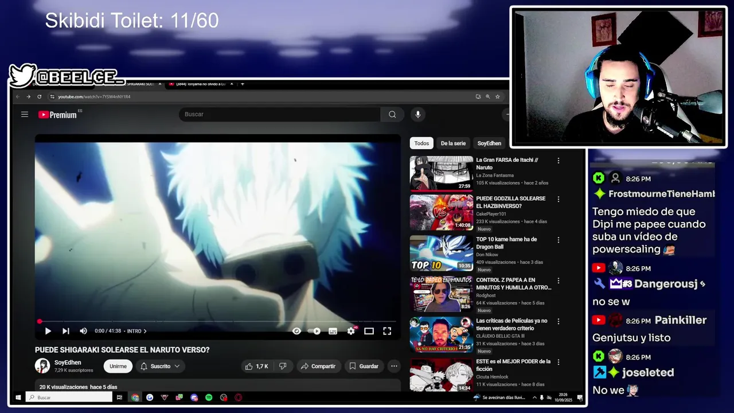
Task: Enter fullscreen mode
Action: tap(387, 331)
